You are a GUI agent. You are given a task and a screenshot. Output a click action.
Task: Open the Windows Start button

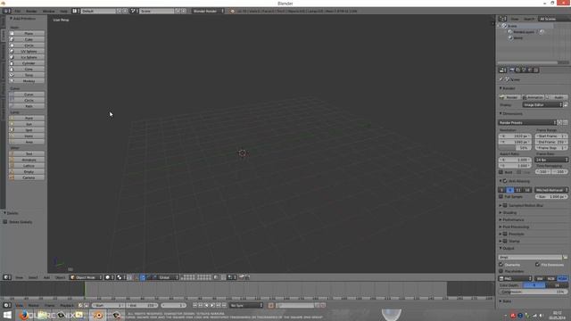point(7,315)
